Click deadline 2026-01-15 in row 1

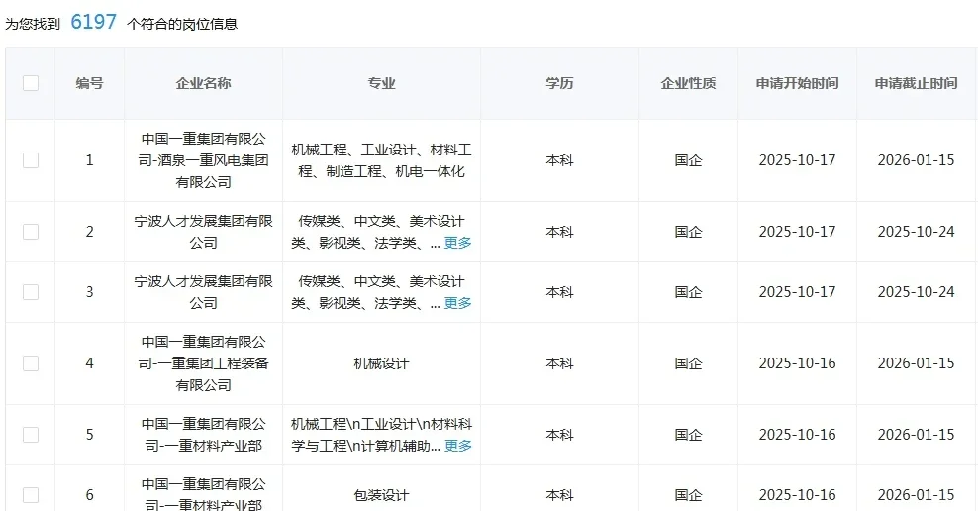(x=916, y=160)
